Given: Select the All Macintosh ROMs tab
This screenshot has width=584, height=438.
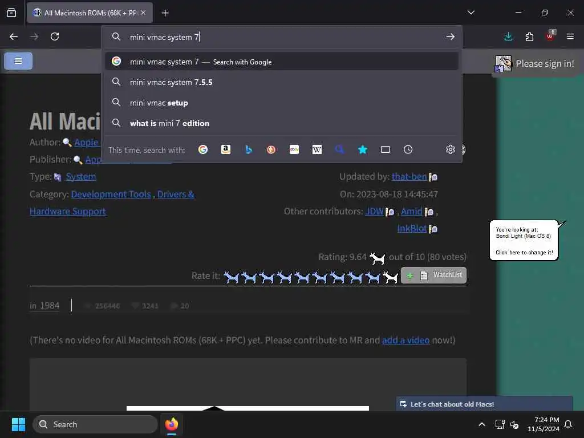Looking at the screenshot, I should [x=90, y=13].
